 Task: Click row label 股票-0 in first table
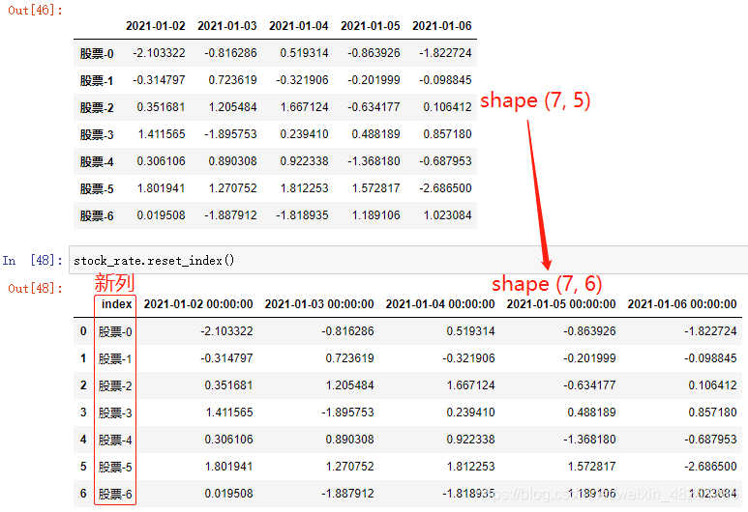97,53
